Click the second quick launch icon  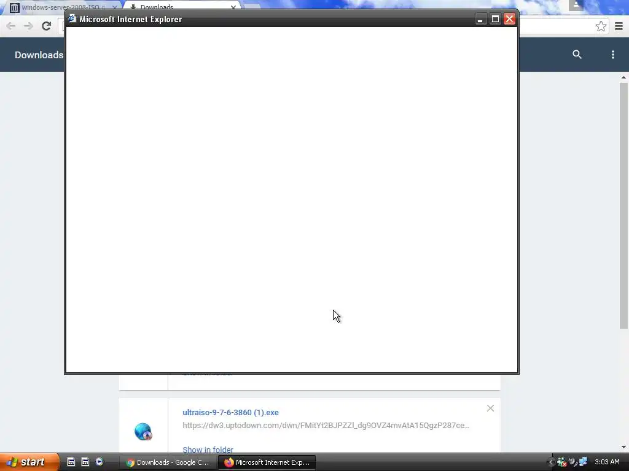point(85,462)
